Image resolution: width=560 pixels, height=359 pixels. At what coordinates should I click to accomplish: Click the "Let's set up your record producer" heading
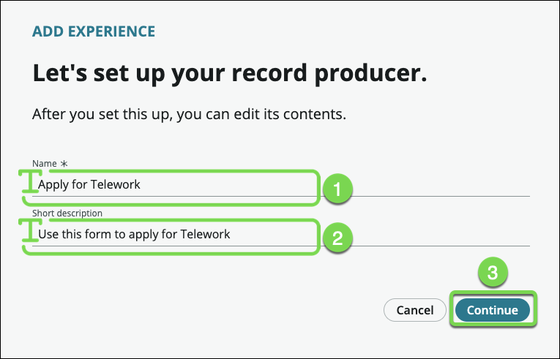click(229, 74)
